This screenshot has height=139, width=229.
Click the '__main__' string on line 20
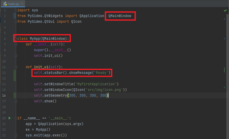point(58,118)
